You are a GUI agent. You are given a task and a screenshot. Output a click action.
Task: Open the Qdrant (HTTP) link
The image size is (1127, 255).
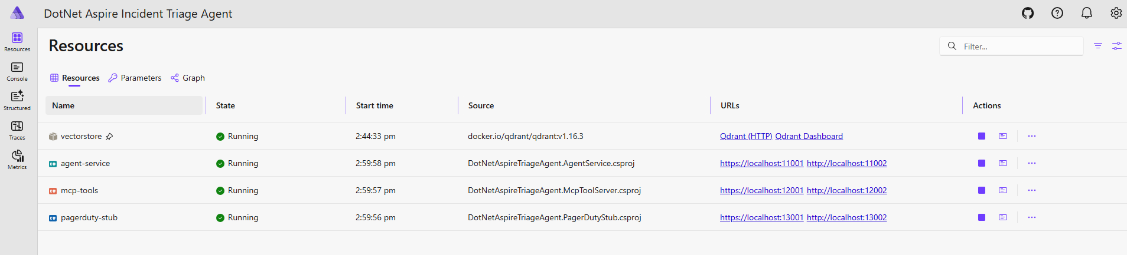[746, 136]
